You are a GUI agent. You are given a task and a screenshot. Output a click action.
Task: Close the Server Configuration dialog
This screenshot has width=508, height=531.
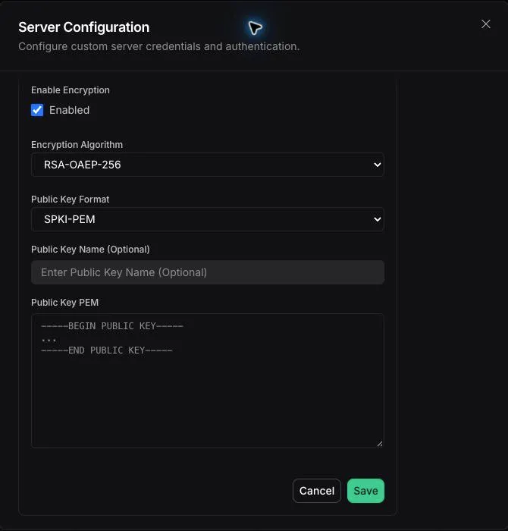(x=486, y=24)
